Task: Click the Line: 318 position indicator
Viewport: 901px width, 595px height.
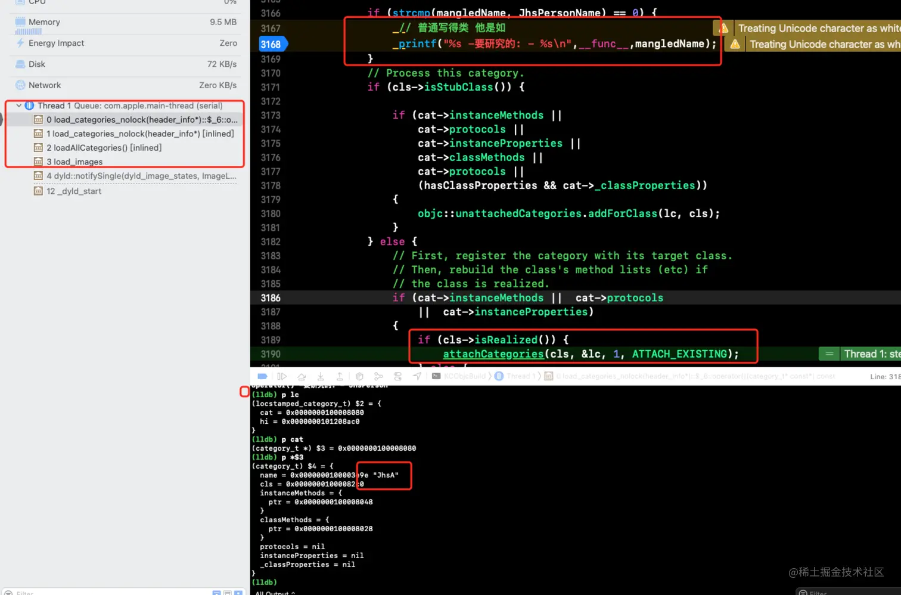Action: pos(886,377)
